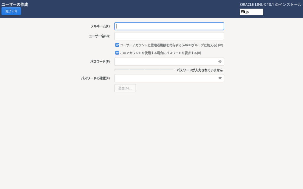Click the パスワード(P) label
Viewport: 303px width, 189px height.
100,62
